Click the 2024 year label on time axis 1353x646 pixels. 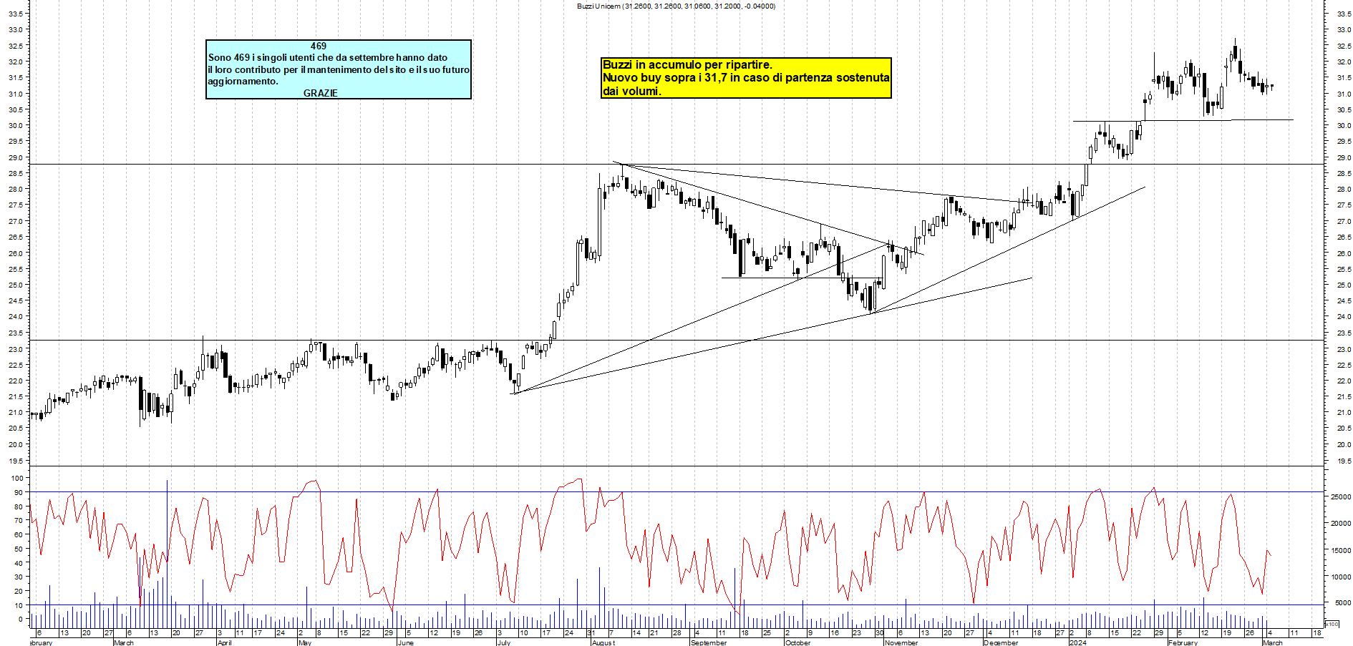coord(1077,642)
